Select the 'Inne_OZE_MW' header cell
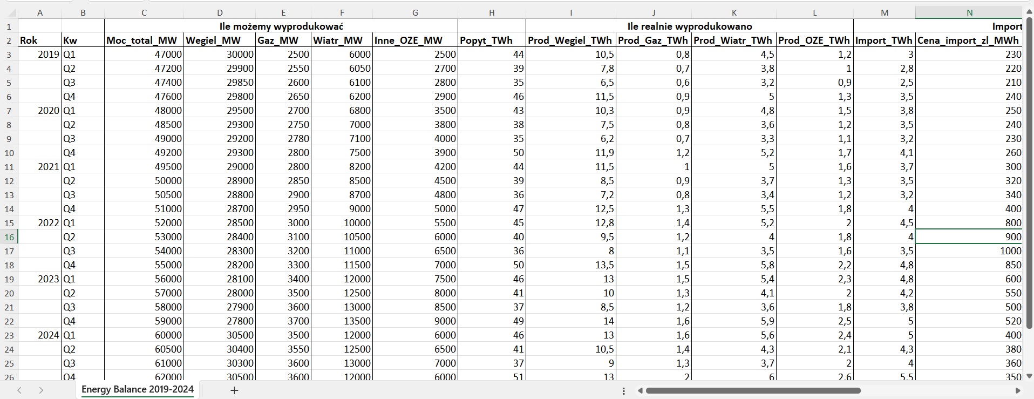1034x399 pixels. [415, 40]
